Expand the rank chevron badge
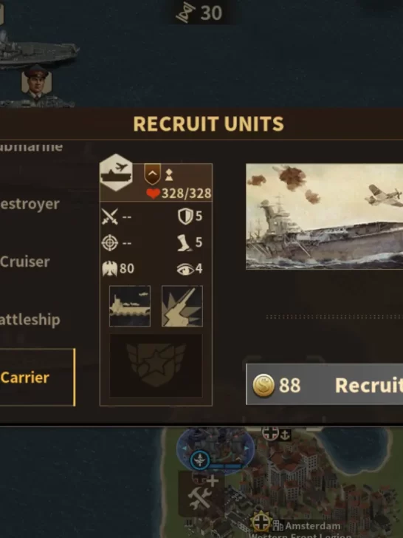The image size is (403, 538). [153, 174]
